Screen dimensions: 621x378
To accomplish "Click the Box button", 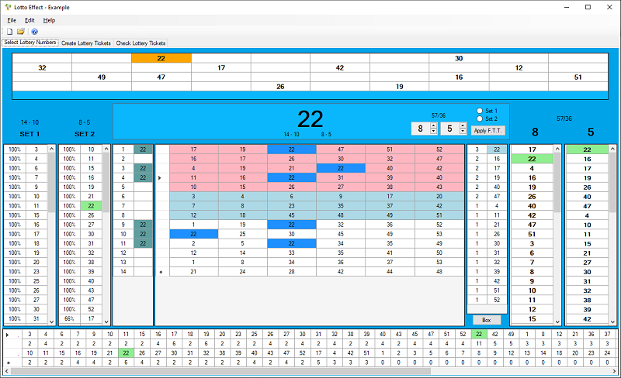I will 487,320.
